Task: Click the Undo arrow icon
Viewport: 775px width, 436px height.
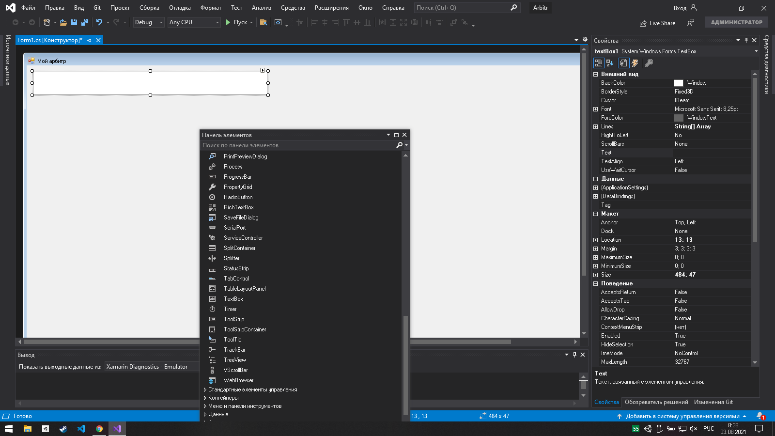Action: tap(99, 22)
